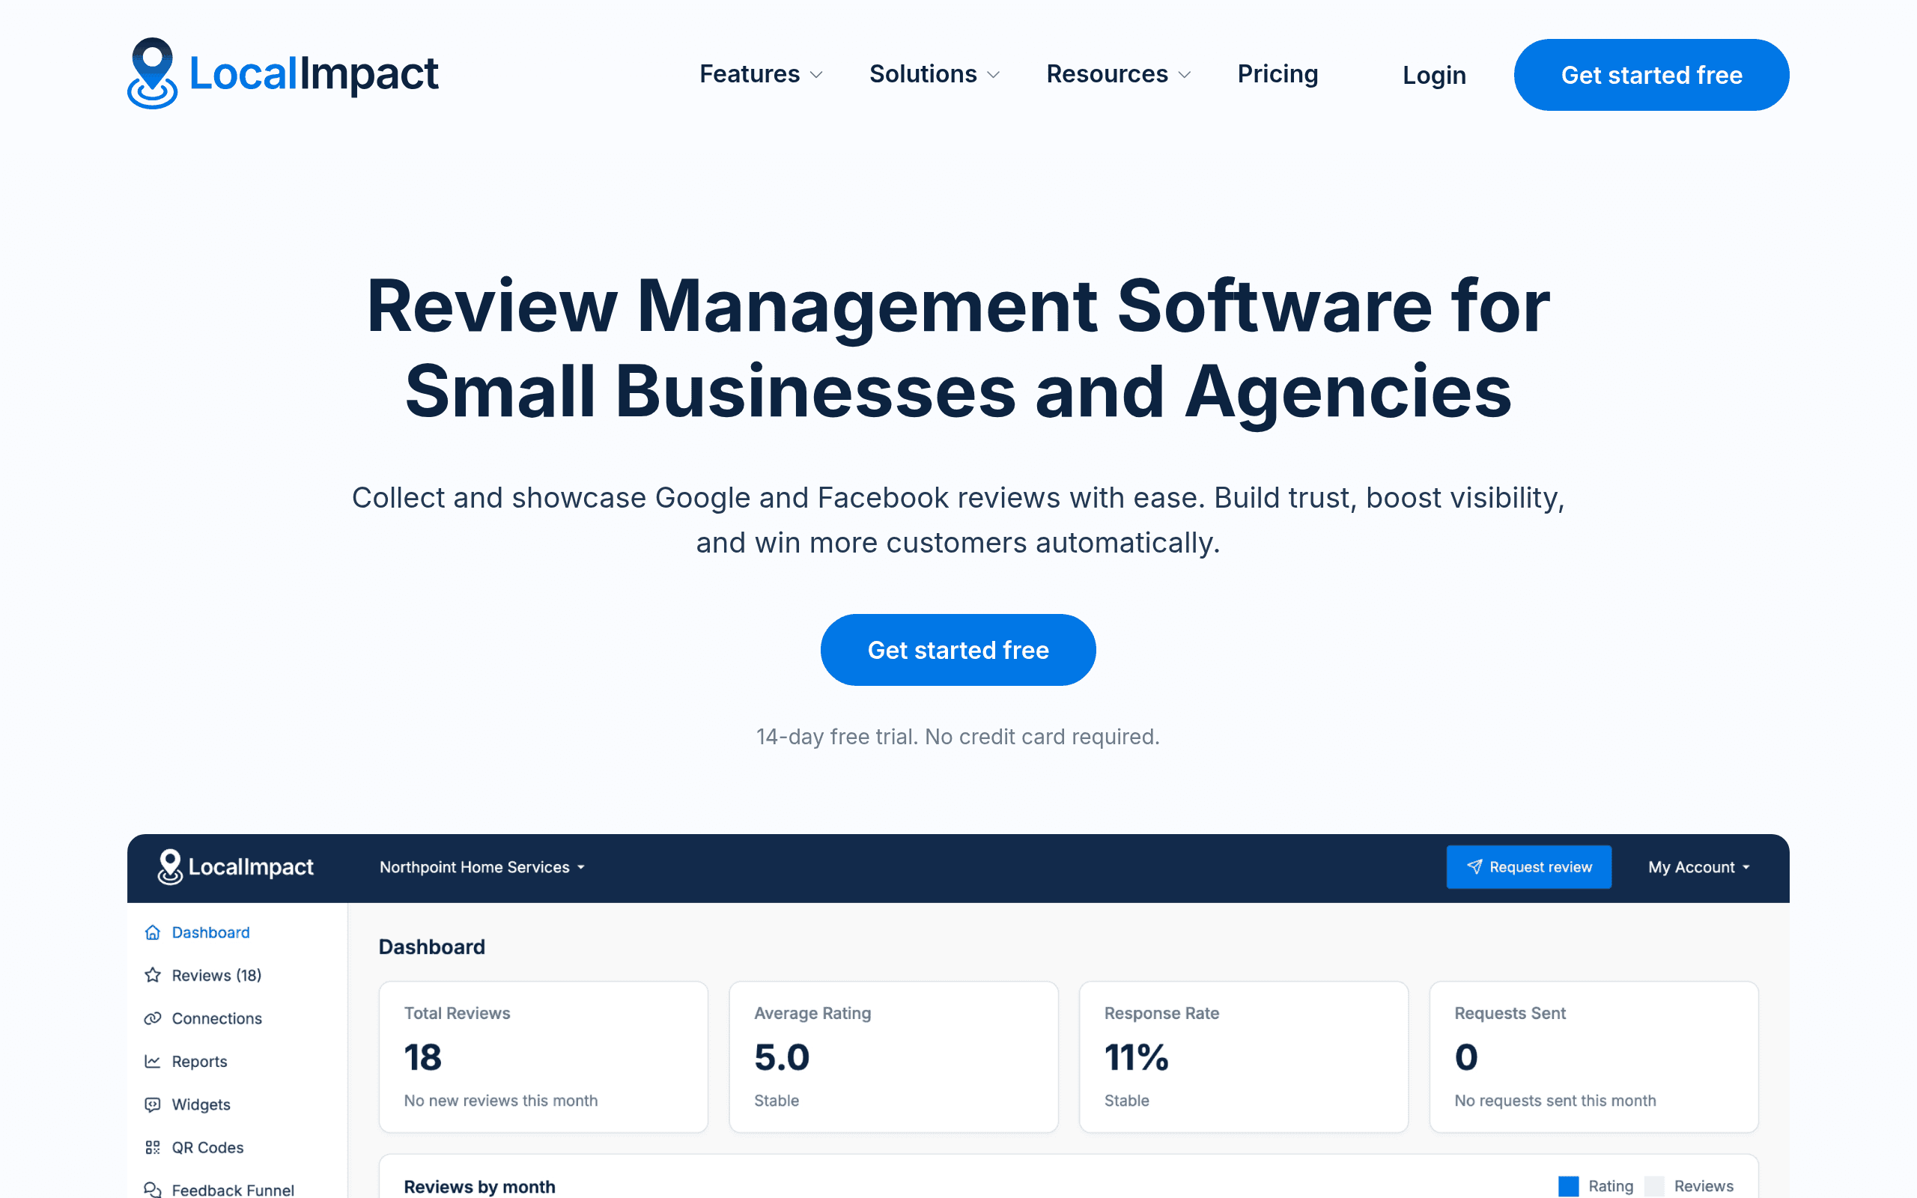Click the Requests Sent card
Viewport: 1917px width, 1198px height.
point(1594,1057)
